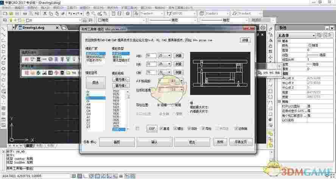Open the 文件(F) menu

coord(6,8)
